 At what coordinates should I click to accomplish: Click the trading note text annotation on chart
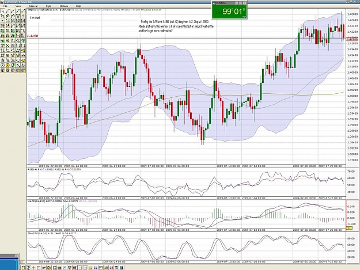176,26
